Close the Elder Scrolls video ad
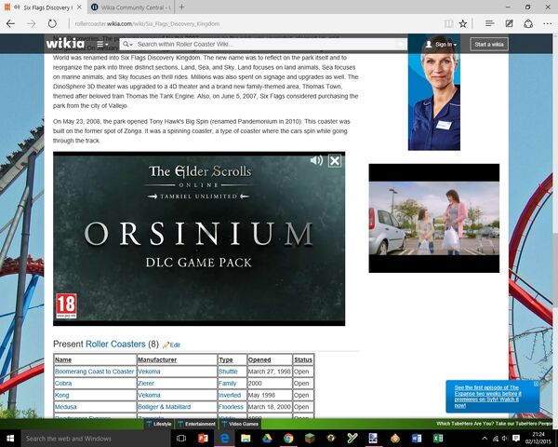 [335, 161]
